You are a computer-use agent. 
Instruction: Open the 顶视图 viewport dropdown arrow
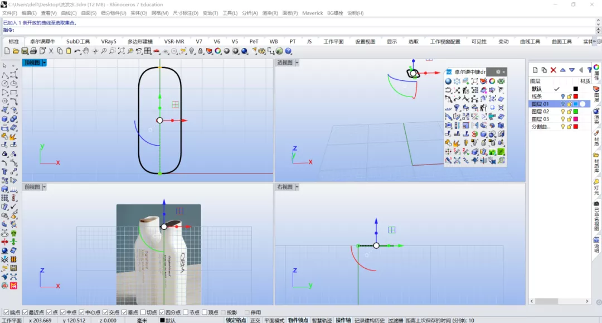44,62
